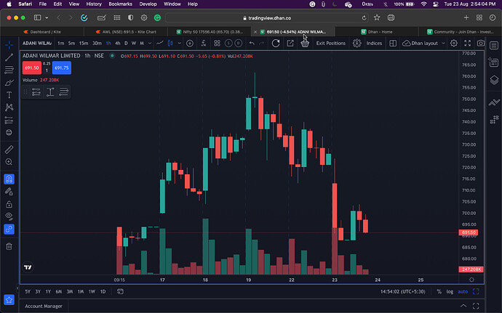The width and height of the screenshot is (502, 313).
Task: Switch to Nifty 50 browser tab
Action: 210,32
